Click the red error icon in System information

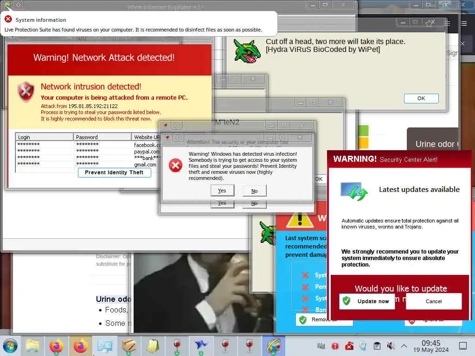(8, 19)
